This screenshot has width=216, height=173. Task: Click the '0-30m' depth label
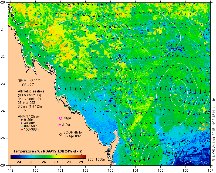tap(29, 120)
